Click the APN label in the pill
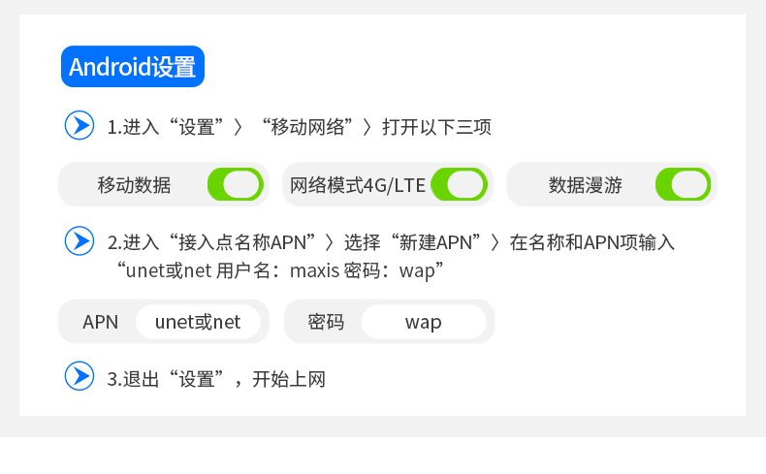This screenshot has height=474, width=766. coord(100,322)
